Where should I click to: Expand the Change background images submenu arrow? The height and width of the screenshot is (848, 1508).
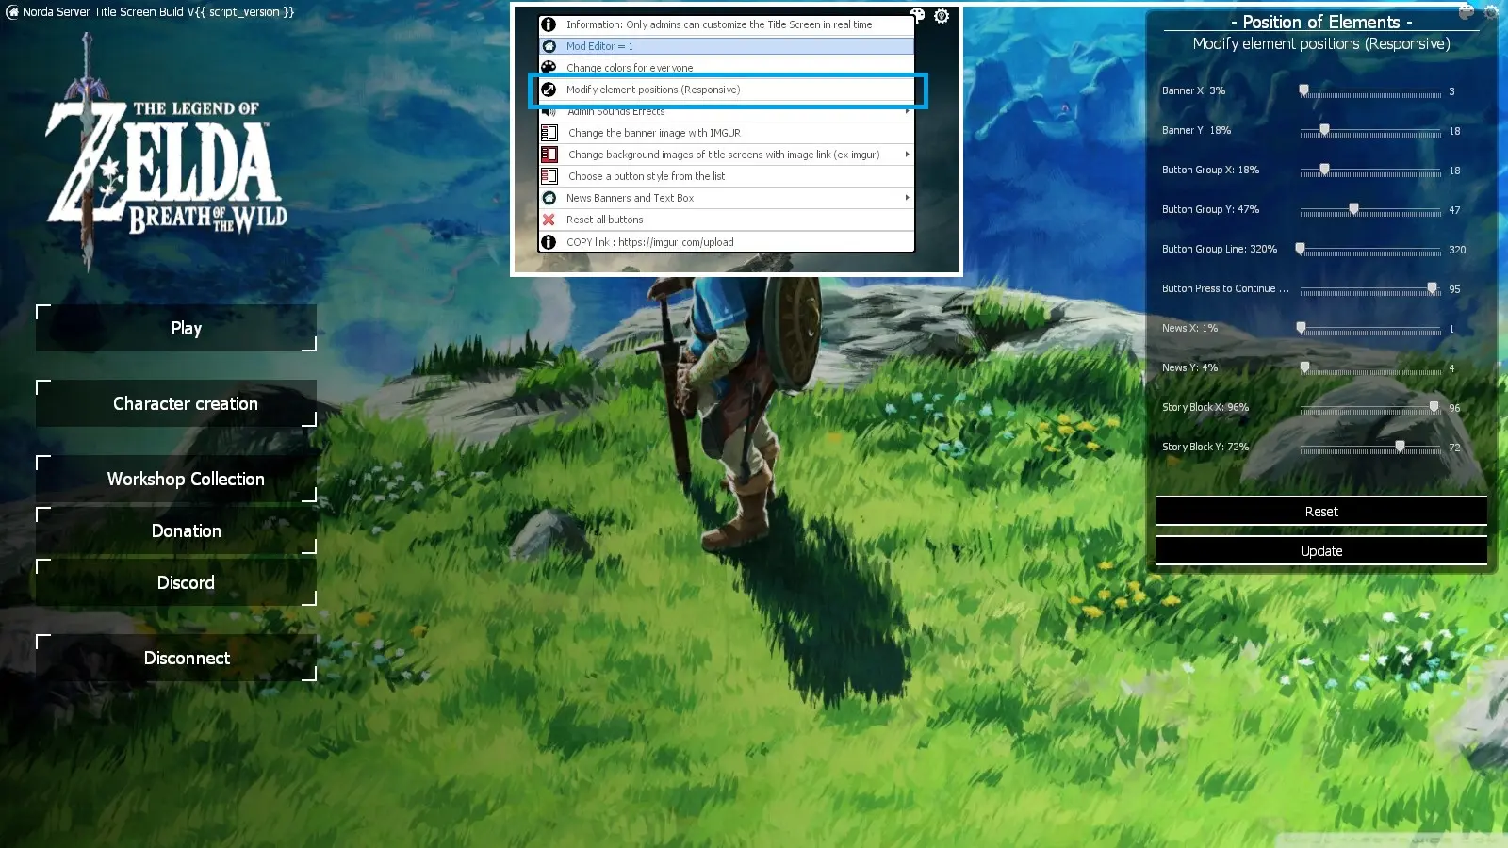907,155
